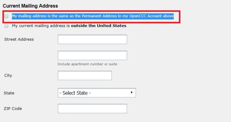Check the same as Permanent Address checkbox
The width and height of the screenshot is (231, 122).
coord(6,16)
